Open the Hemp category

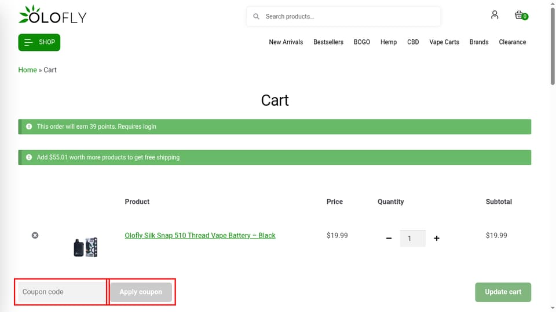[x=389, y=42]
